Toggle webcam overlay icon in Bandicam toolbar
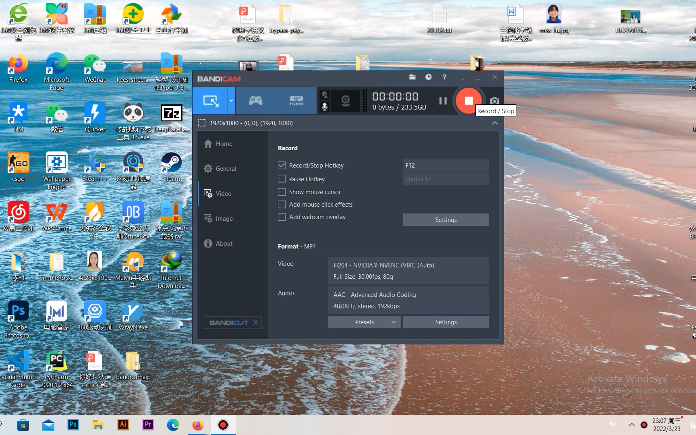The width and height of the screenshot is (696, 435). click(x=345, y=101)
